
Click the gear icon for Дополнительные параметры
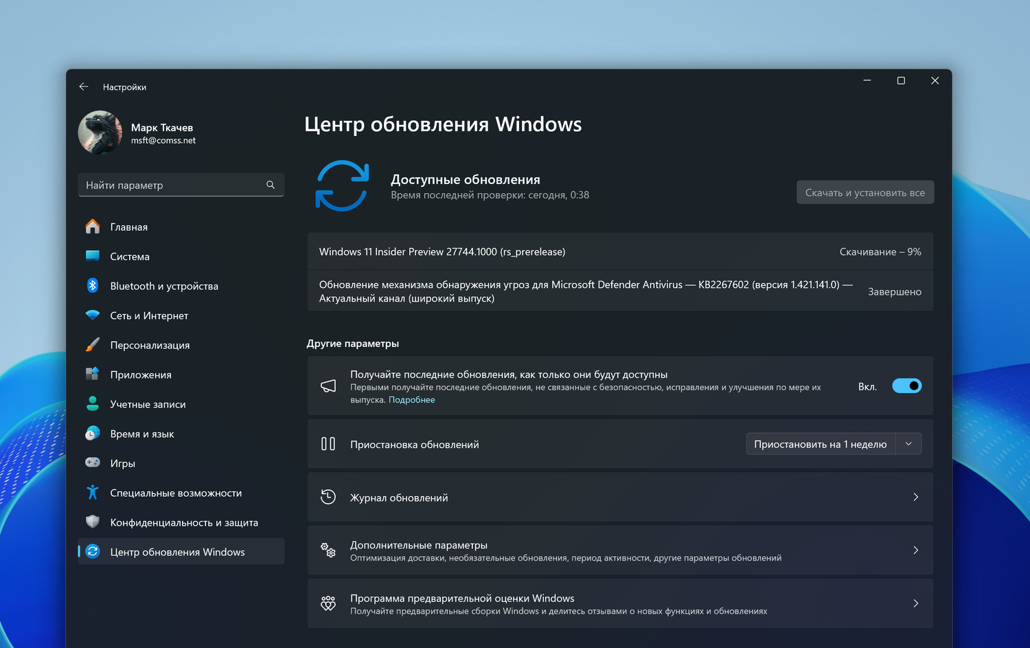tap(328, 550)
